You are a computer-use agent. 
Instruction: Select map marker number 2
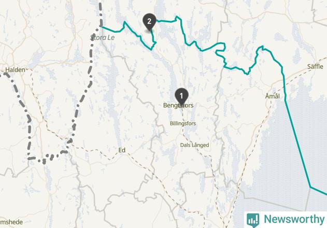coord(149,22)
